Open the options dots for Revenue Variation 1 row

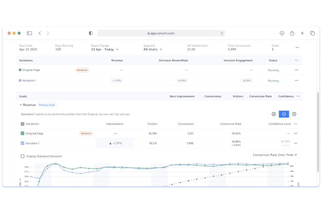click(x=295, y=143)
